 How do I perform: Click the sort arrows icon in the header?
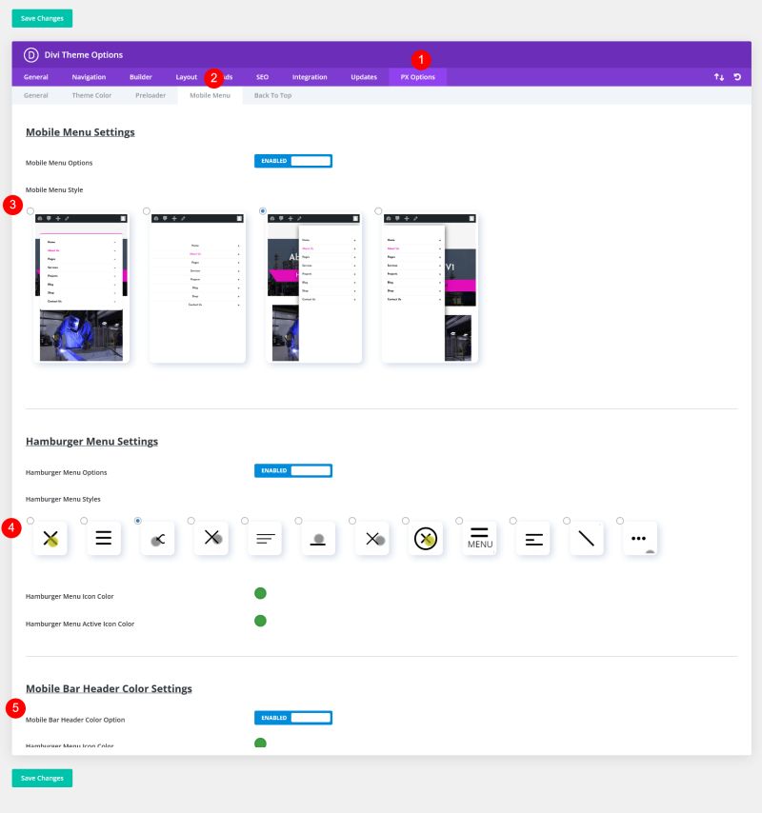[x=719, y=76]
